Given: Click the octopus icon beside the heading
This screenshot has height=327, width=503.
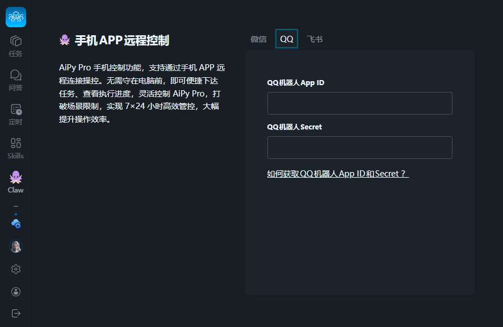Looking at the screenshot, I should 65,40.
